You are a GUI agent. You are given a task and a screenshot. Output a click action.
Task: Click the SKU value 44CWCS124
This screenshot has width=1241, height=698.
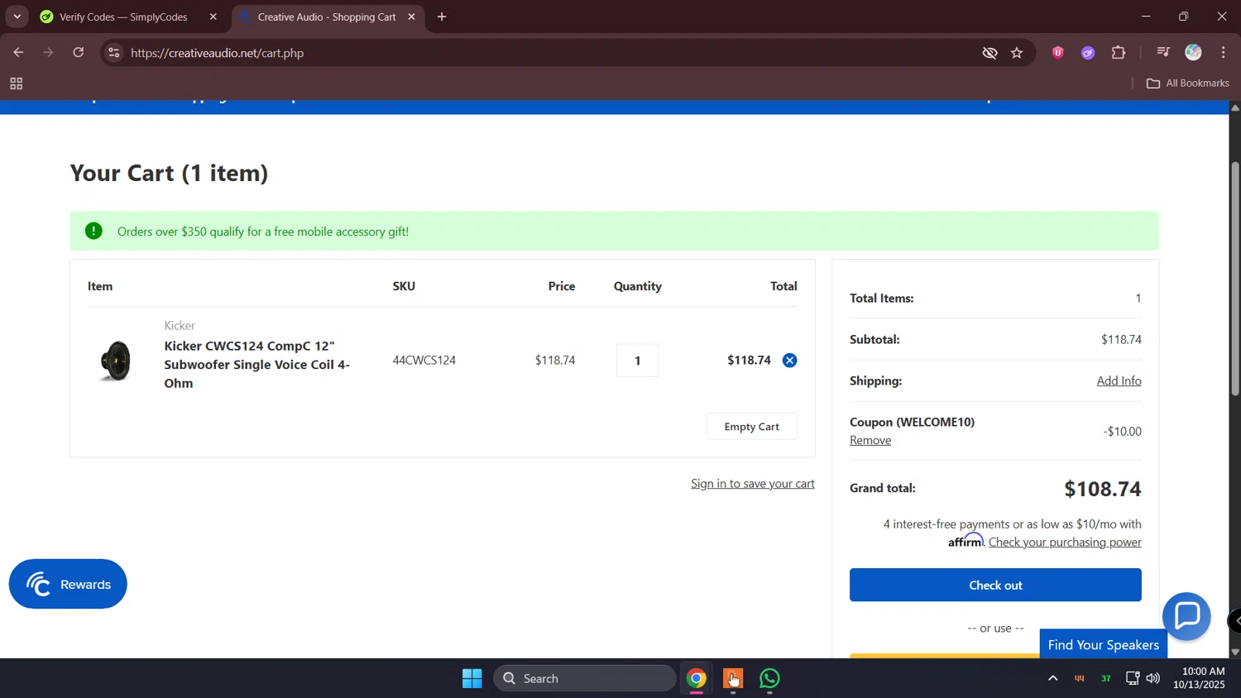[x=424, y=361]
